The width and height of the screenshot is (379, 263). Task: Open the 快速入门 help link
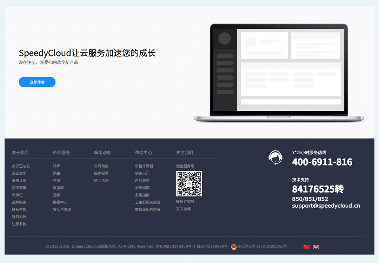click(142, 173)
